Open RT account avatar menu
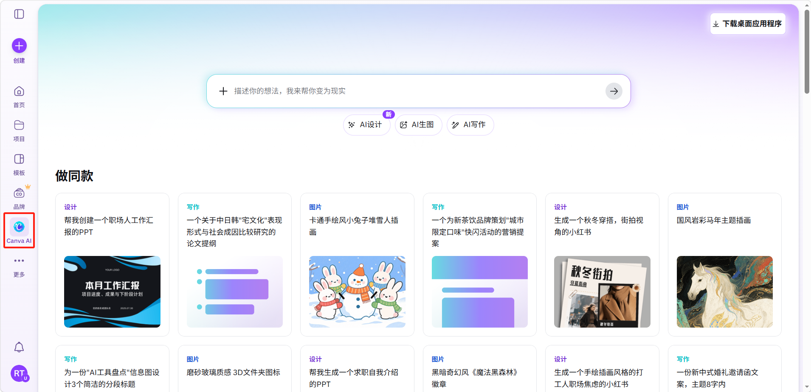 pos(19,373)
